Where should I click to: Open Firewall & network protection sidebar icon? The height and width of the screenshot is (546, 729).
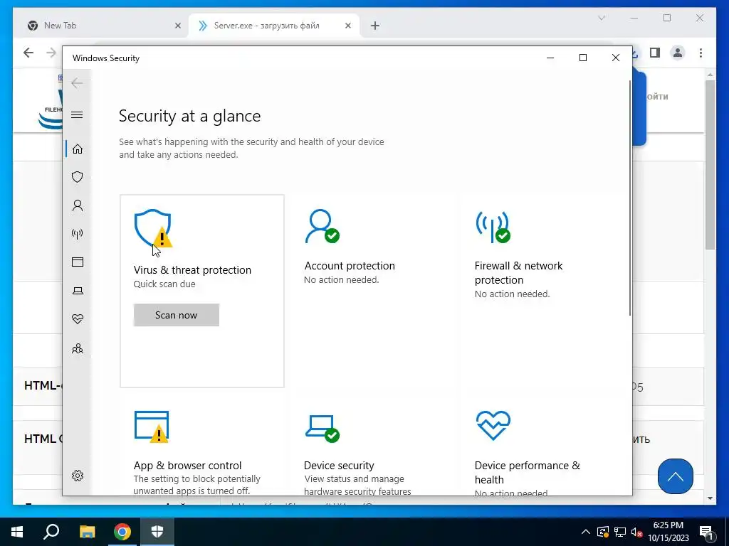pyautogui.click(x=78, y=233)
